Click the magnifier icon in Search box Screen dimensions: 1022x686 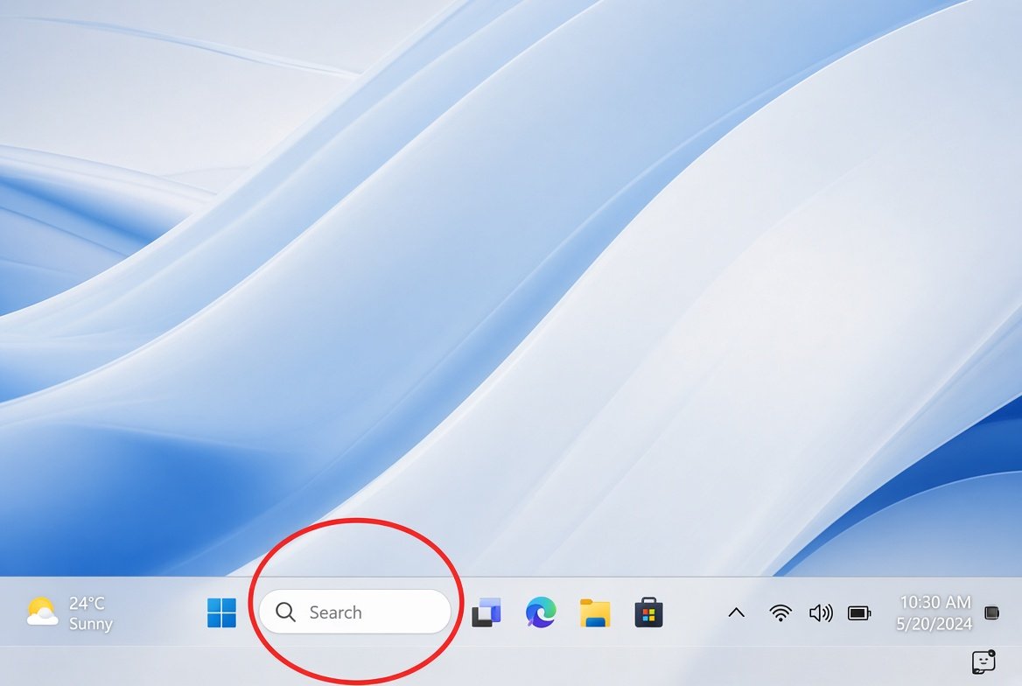[285, 612]
